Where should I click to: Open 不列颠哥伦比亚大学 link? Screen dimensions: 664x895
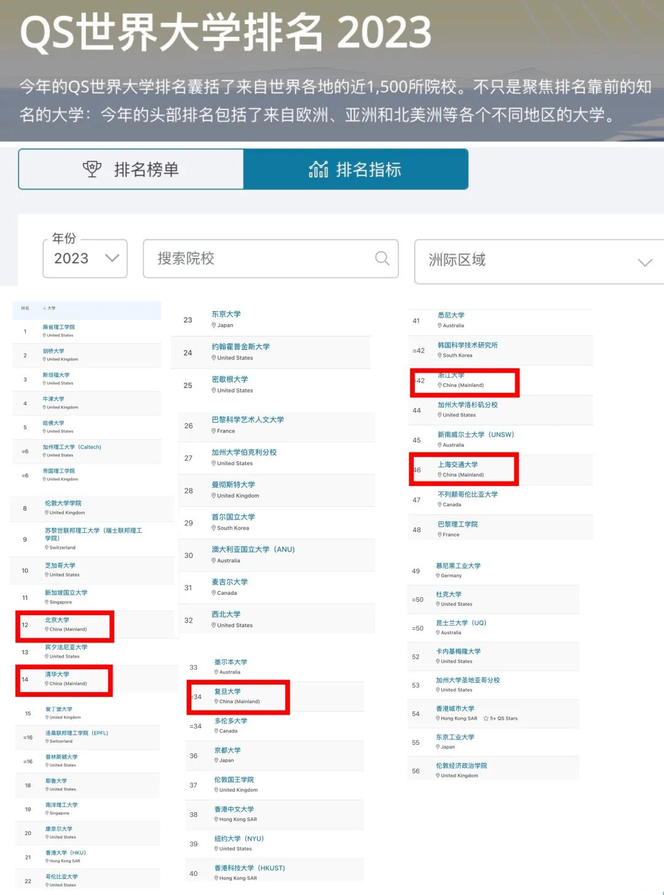coord(468,494)
